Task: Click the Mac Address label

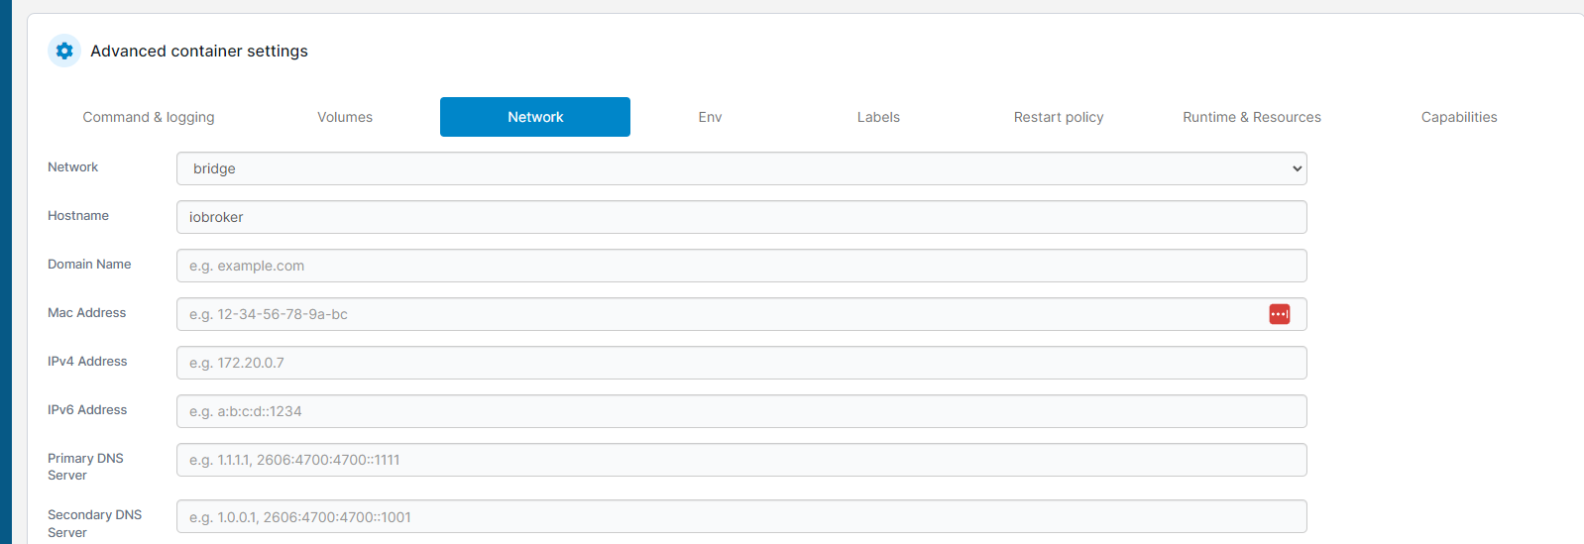Action: [x=86, y=313]
